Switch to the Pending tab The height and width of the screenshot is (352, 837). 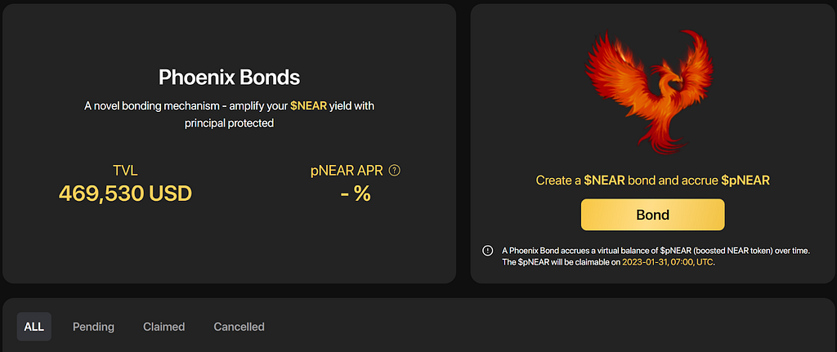[x=93, y=327]
